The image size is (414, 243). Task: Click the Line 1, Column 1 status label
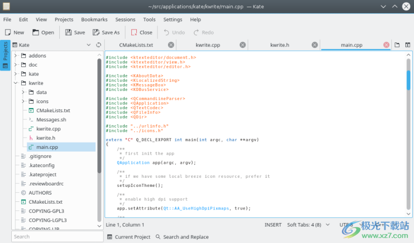coord(125,225)
